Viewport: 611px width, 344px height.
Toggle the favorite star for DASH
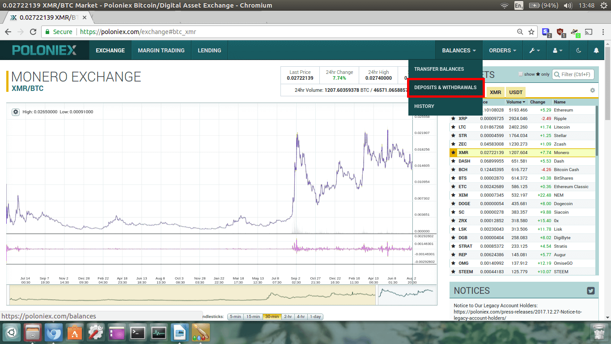[453, 161]
